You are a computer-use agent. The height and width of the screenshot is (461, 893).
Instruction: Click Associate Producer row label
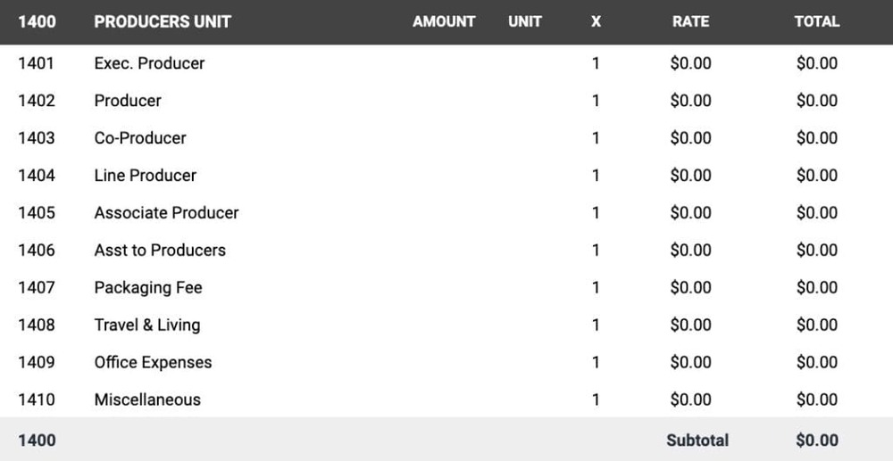click(166, 213)
